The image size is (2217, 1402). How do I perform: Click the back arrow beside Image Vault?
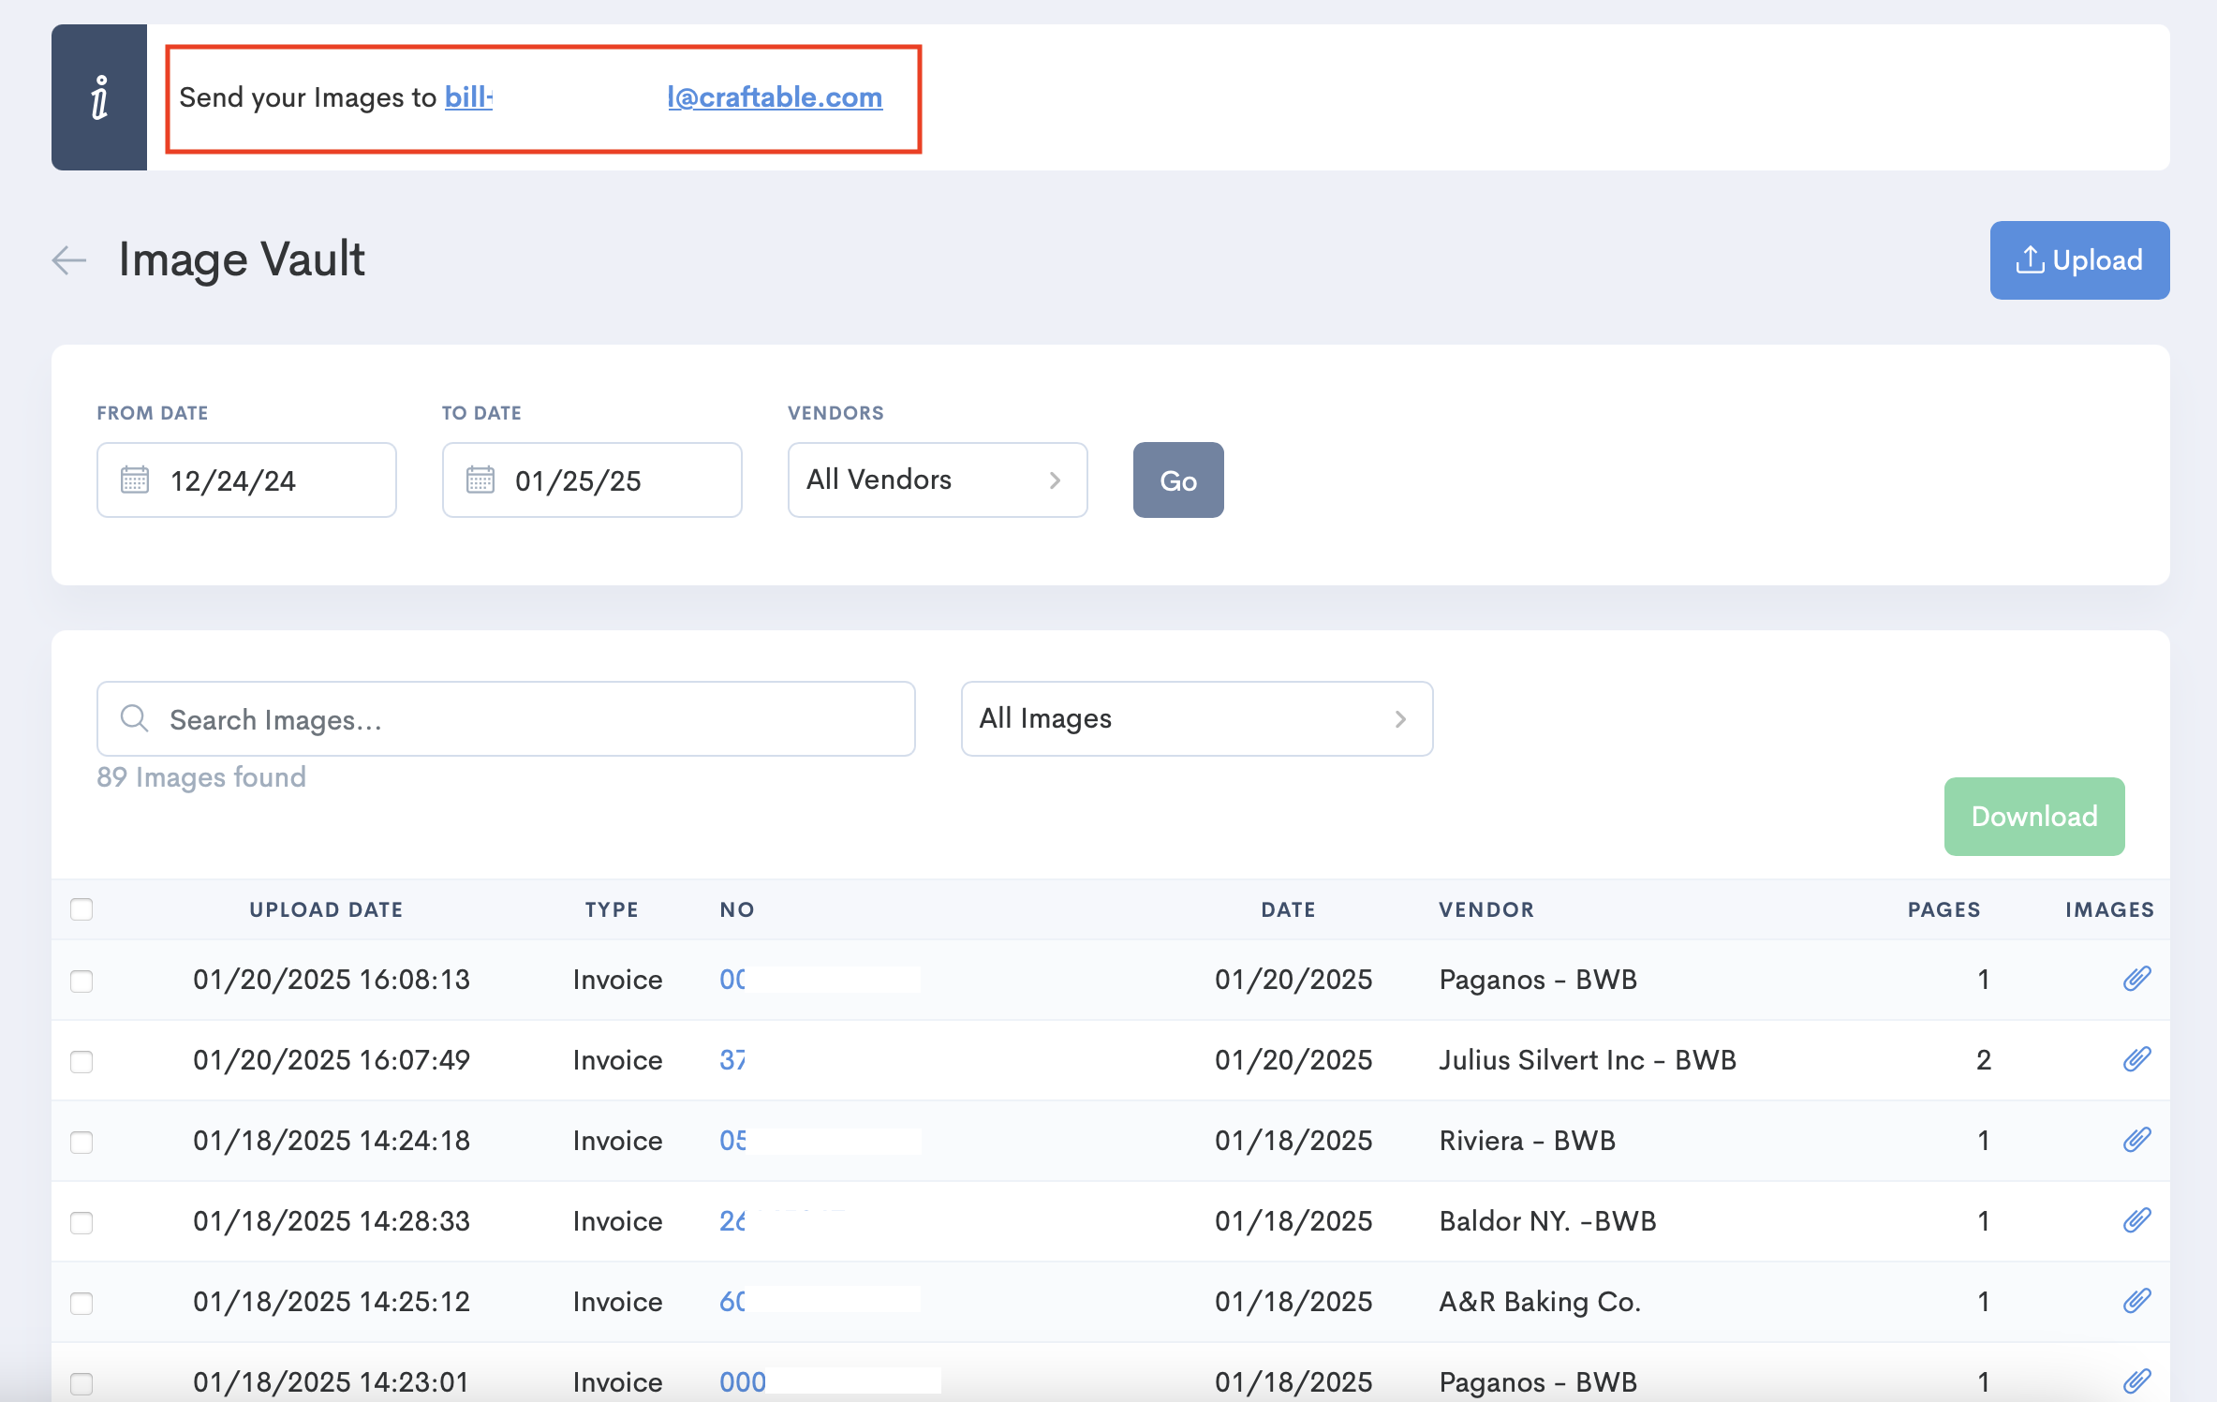pos(67,260)
